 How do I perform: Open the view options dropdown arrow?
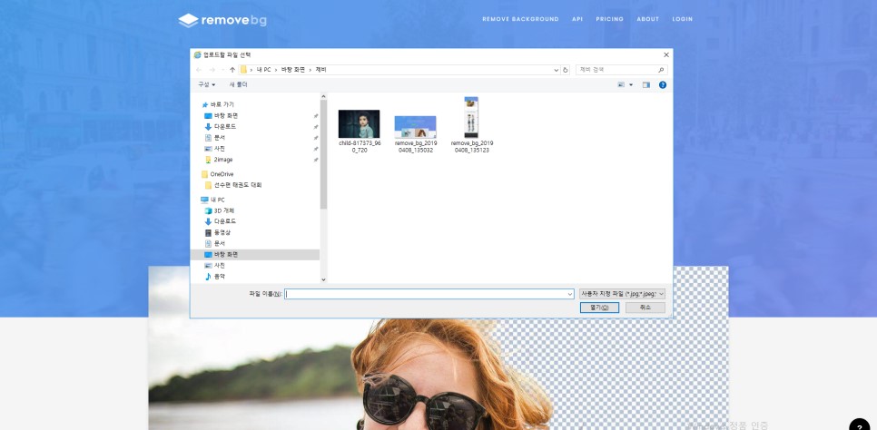pos(632,85)
